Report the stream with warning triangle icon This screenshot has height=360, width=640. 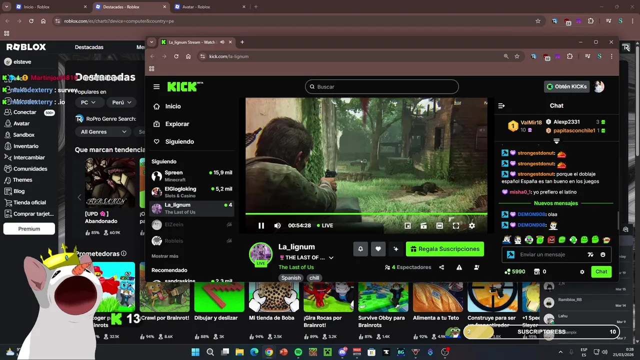pos(459,267)
